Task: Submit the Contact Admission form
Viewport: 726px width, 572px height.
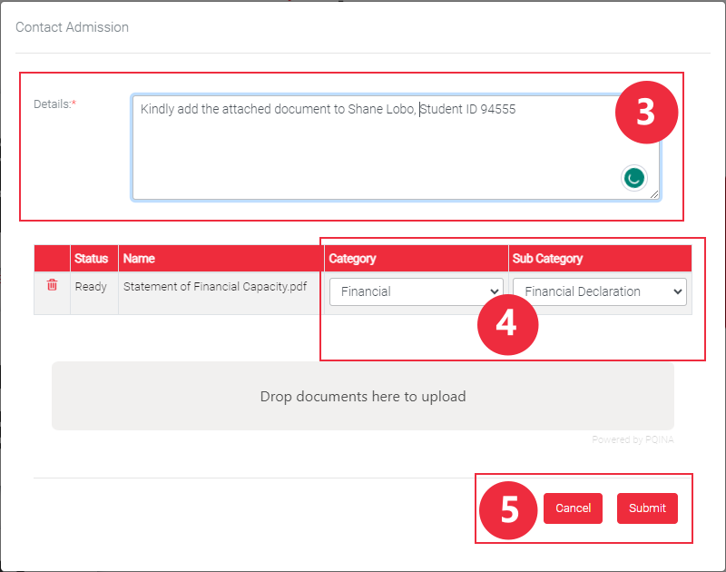Action: coord(647,508)
